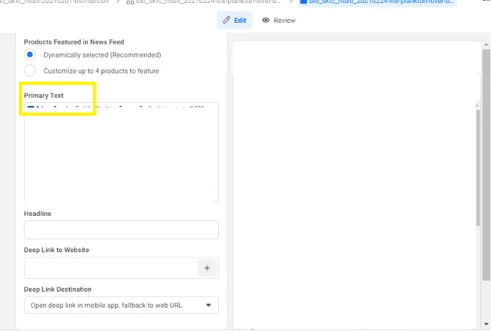Viewport: 491px width, 331px height.
Task: Click the chevron before the highlighted ad breadcrumb
Action: tap(290, 2)
